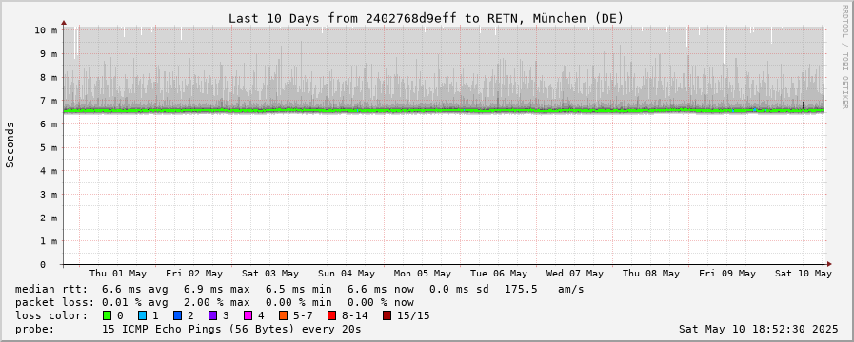This screenshot has width=854, height=342.
Task: Click the median rtt statistics line
Action: tap(300, 289)
